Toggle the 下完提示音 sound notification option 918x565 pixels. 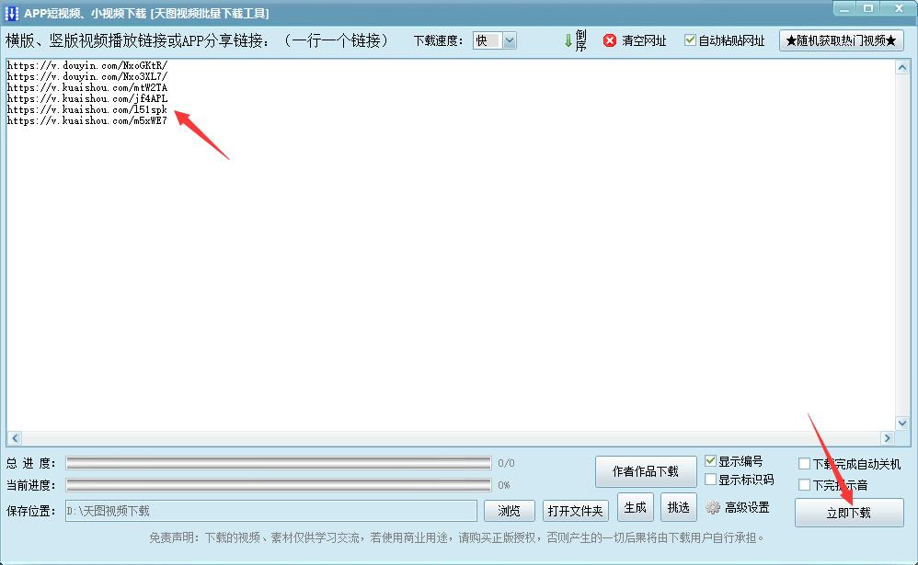806,485
